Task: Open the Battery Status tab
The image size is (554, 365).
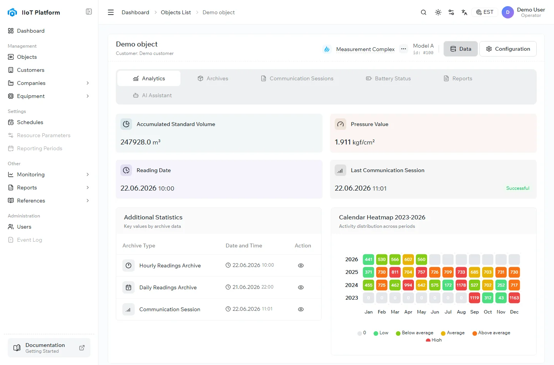Action: pos(388,78)
